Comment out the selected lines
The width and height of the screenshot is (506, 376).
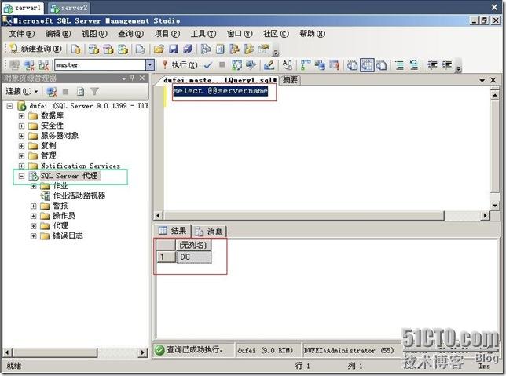[400, 65]
